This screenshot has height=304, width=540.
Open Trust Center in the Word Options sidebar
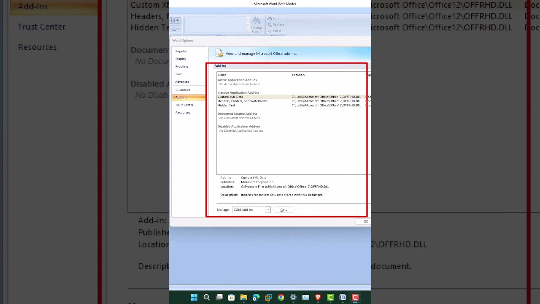point(184,105)
